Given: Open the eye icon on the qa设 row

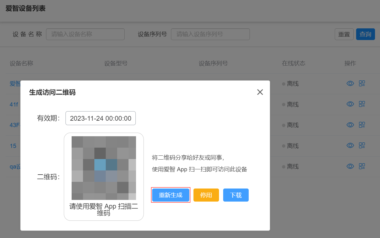Looking at the screenshot, I should coord(350,166).
